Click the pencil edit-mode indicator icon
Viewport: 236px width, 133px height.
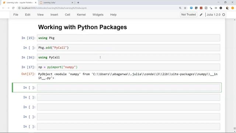coord(201,15)
